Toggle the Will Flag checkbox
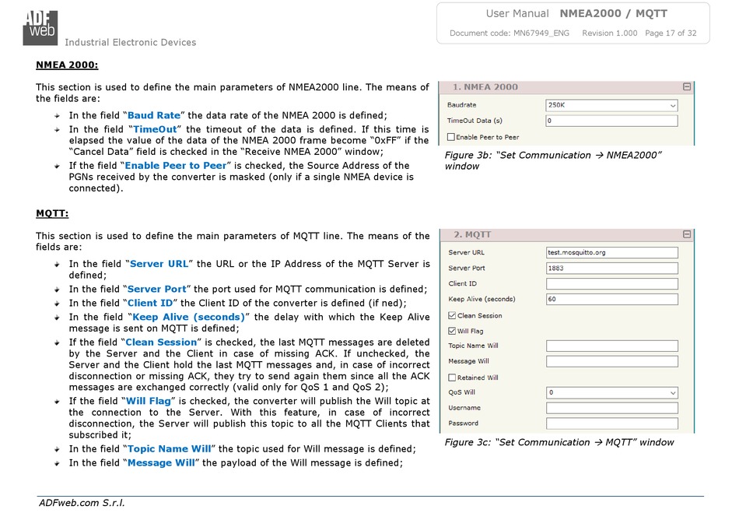 (452, 331)
